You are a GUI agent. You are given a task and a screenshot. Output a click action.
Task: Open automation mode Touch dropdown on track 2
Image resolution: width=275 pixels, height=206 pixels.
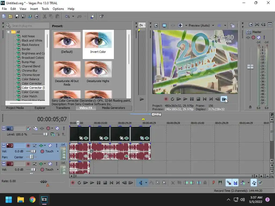[x=58, y=151]
